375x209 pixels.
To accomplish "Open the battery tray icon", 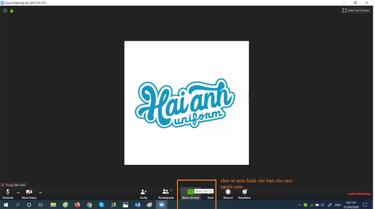I will (317, 205).
